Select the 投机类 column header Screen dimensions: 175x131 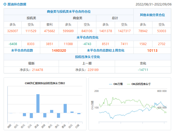pos(31,18)
